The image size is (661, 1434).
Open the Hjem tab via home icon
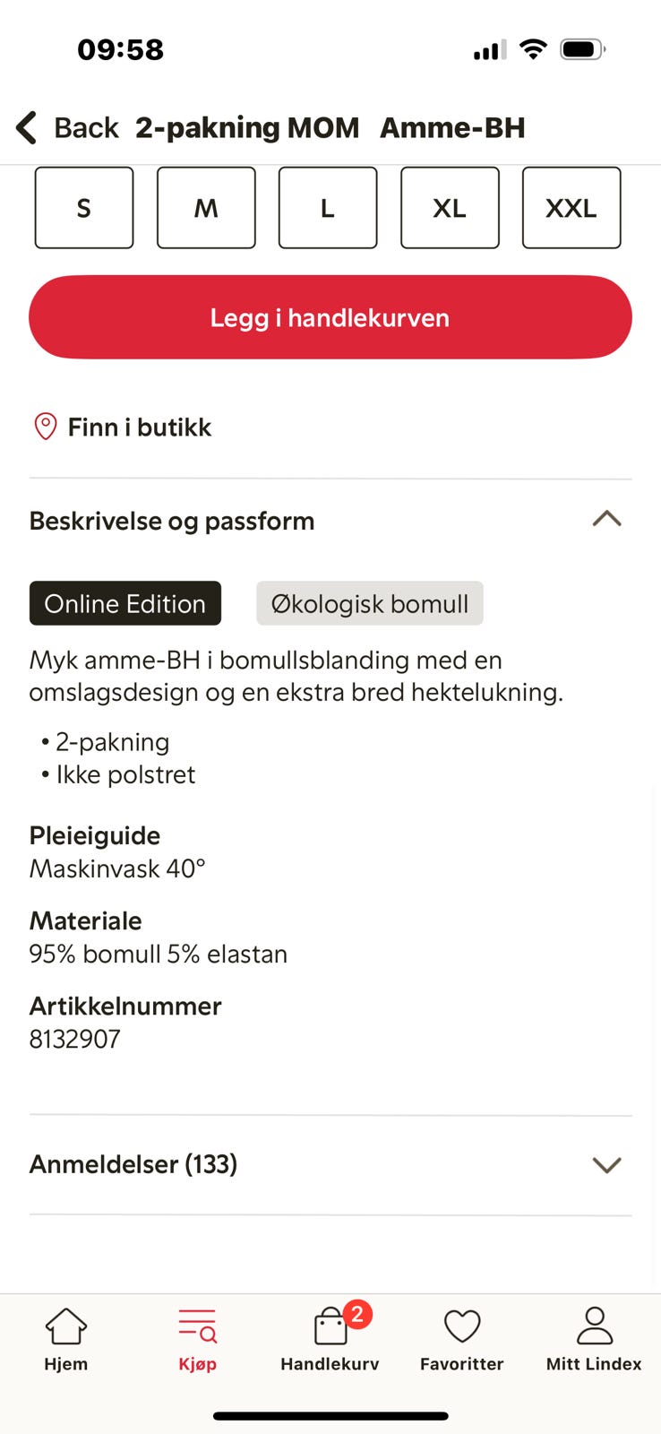point(65,1326)
